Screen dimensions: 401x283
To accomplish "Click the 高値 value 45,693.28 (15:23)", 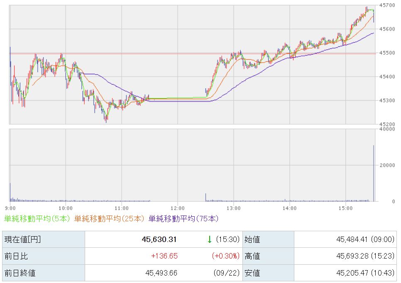I will tap(365, 256).
